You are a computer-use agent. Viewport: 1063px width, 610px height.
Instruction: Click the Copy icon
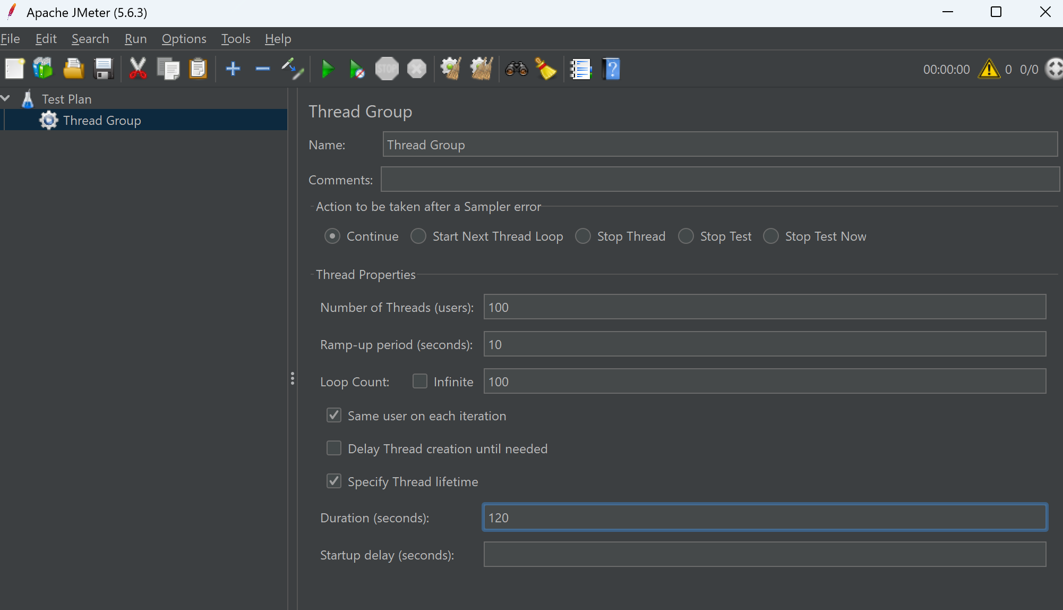pyautogui.click(x=168, y=69)
